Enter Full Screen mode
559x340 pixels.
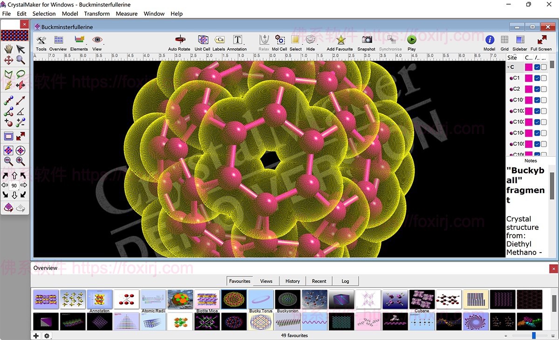click(541, 40)
